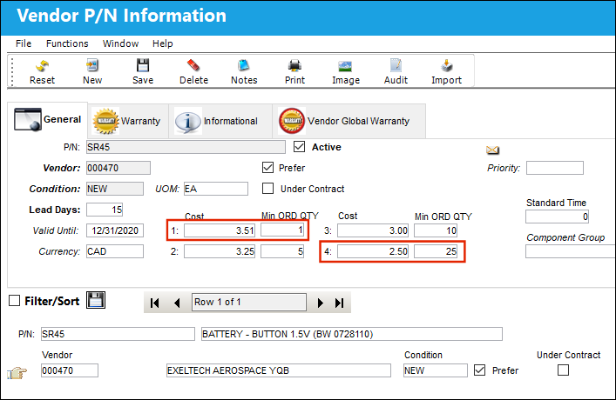The height and width of the screenshot is (400, 616).
Task: Click the pointing hand row selector icon
Action: point(17,372)
